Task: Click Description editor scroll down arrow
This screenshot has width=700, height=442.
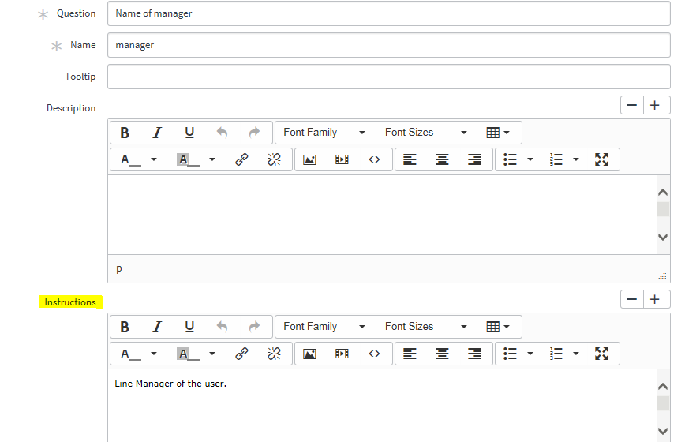Action: [x=663, y=237]
